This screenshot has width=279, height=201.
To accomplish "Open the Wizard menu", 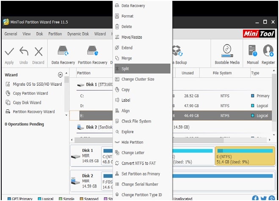I will [100, 34].
